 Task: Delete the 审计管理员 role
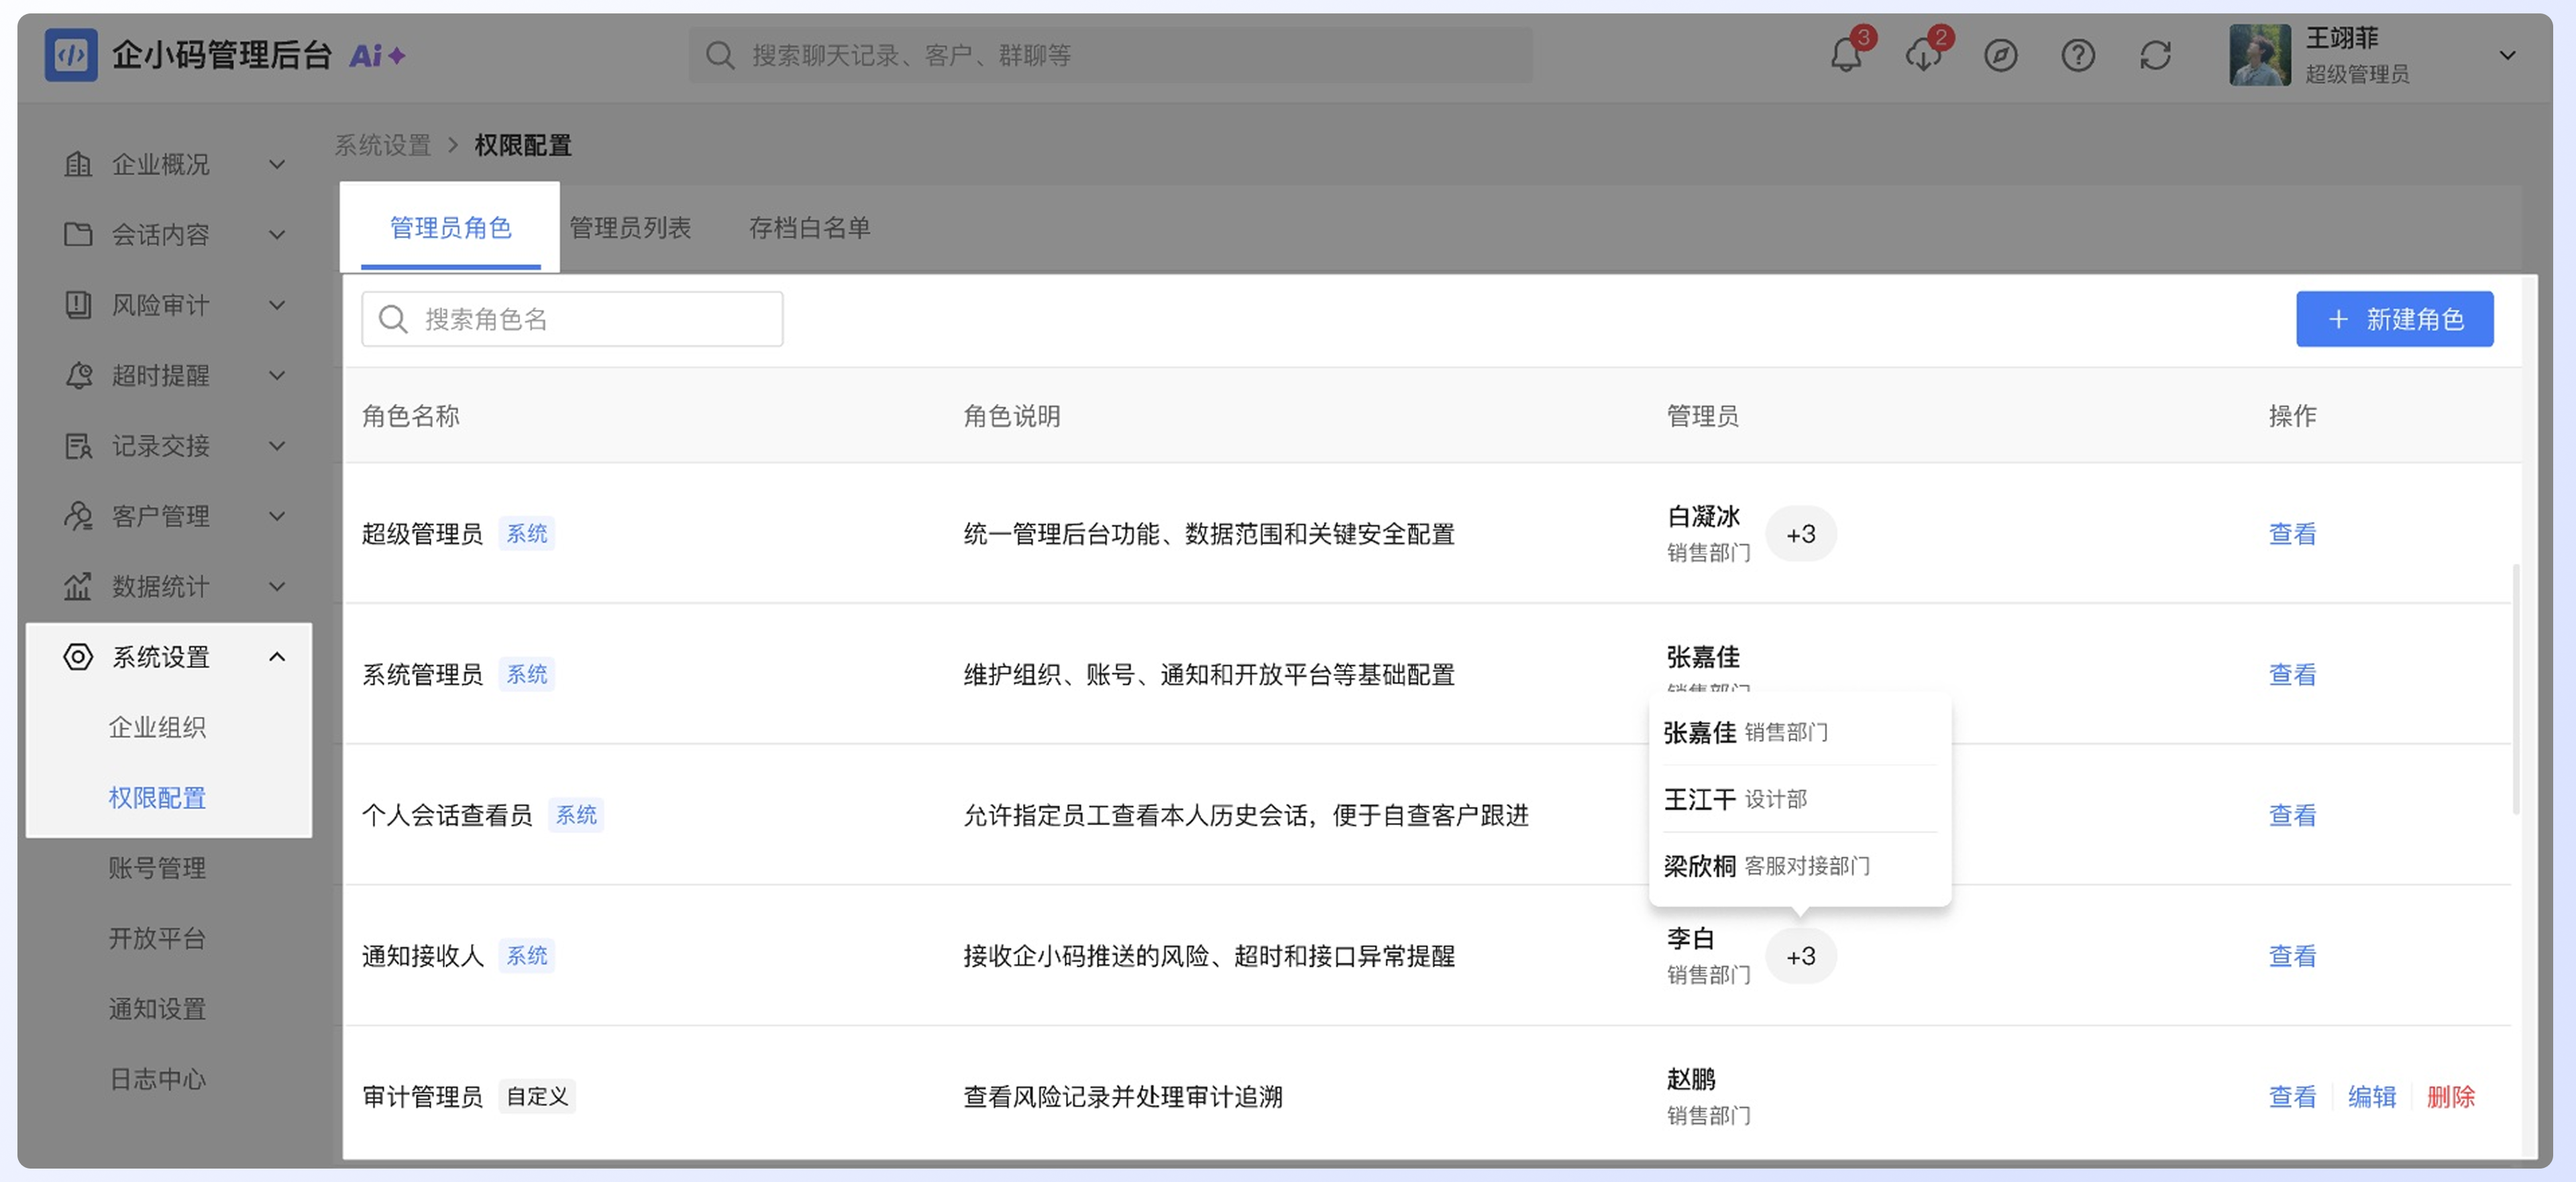pos(2450,1097)
